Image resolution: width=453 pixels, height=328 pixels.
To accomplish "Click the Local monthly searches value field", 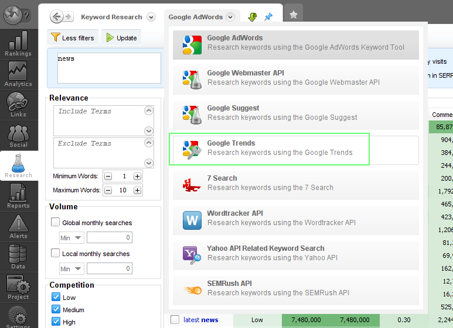I will pos(110,268).
